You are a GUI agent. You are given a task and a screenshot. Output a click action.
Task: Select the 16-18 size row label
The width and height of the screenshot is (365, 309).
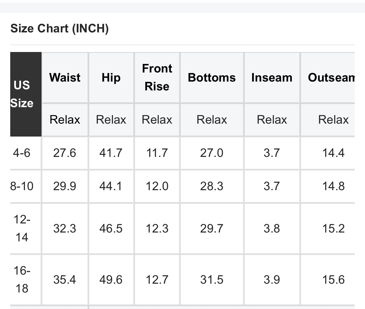22,279
